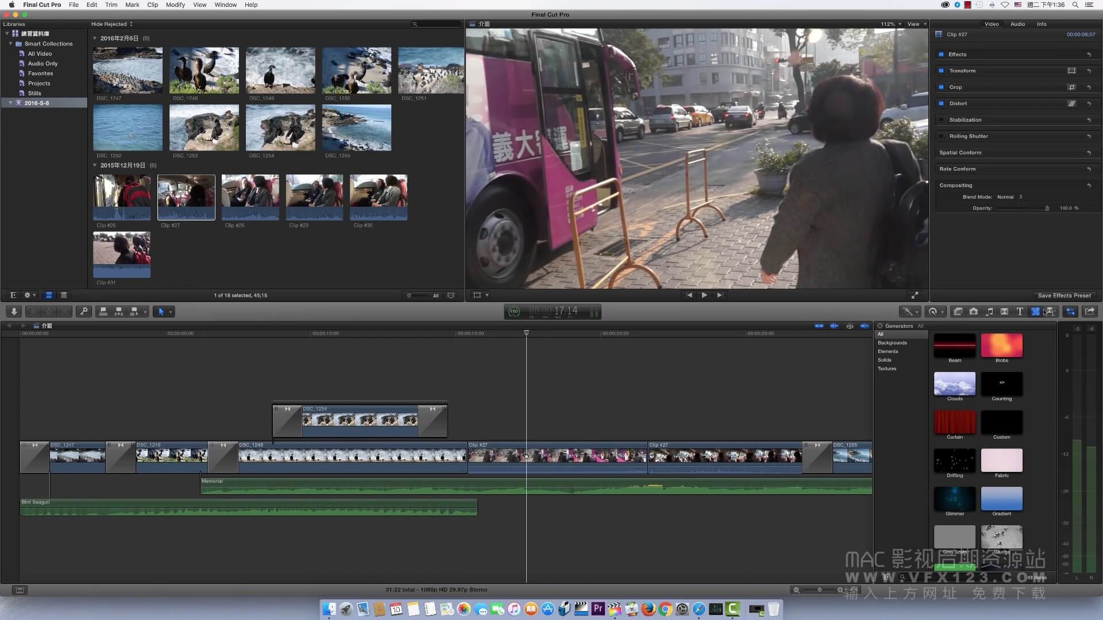Switch browser to list view
This screenshot has height=620, width=1103.
[64, 295]
